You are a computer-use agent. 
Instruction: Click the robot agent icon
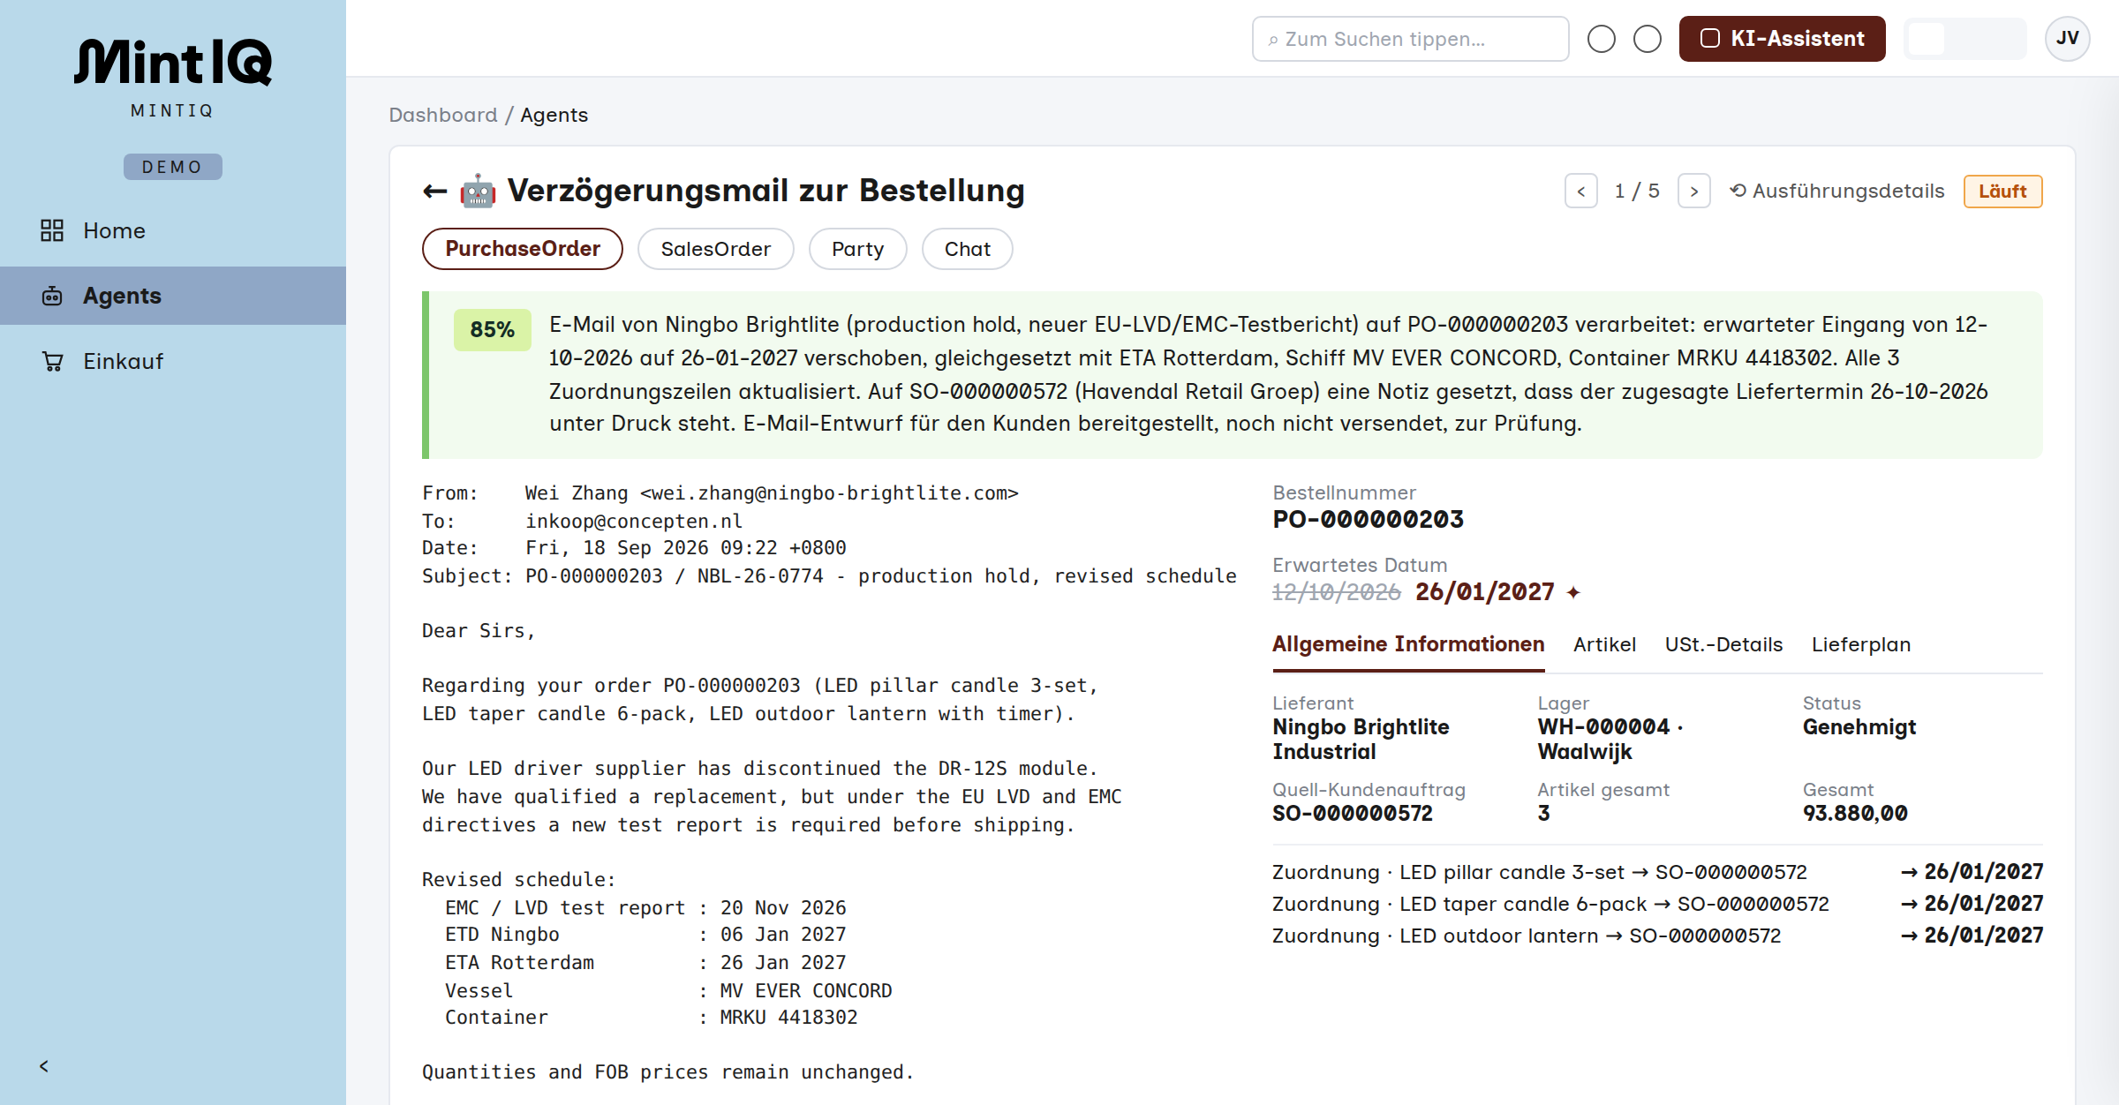pos(478,191)
